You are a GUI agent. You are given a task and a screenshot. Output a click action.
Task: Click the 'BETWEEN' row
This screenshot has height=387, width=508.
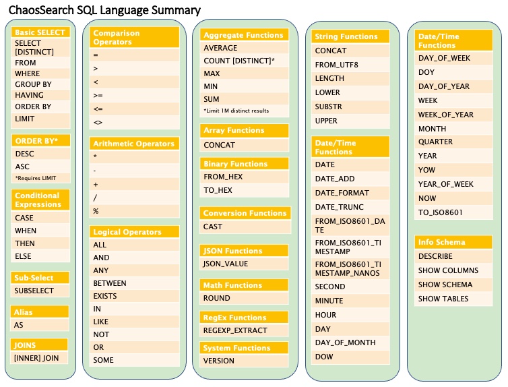tap(135, 283)
